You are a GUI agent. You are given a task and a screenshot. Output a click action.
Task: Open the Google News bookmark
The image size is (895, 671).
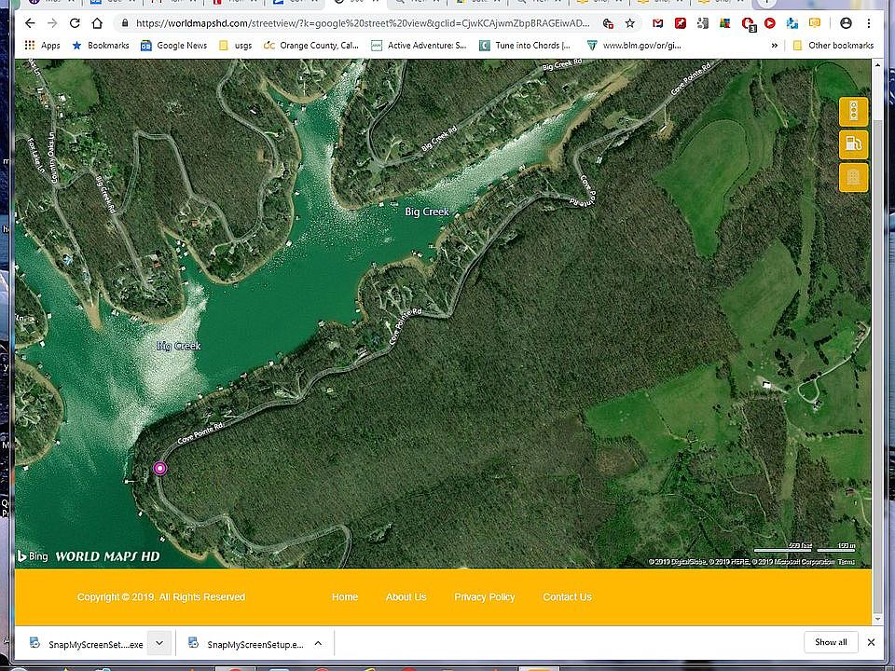(x=173, y=45)
